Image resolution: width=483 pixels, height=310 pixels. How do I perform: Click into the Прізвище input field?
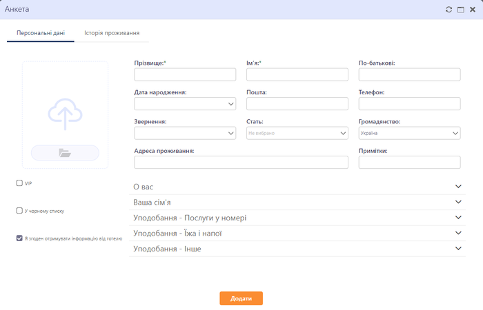click(185, 74)
